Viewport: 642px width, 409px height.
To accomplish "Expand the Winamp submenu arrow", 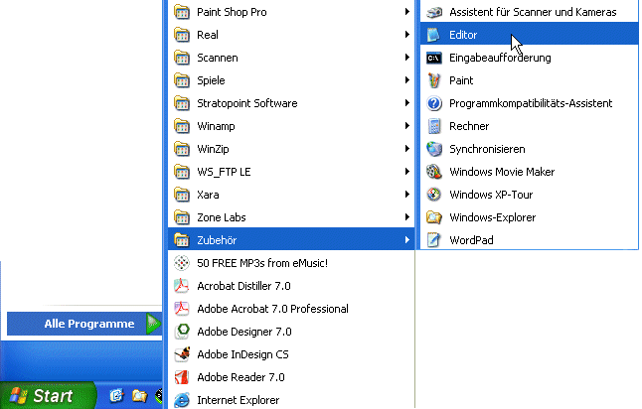I will click(407, 126).
